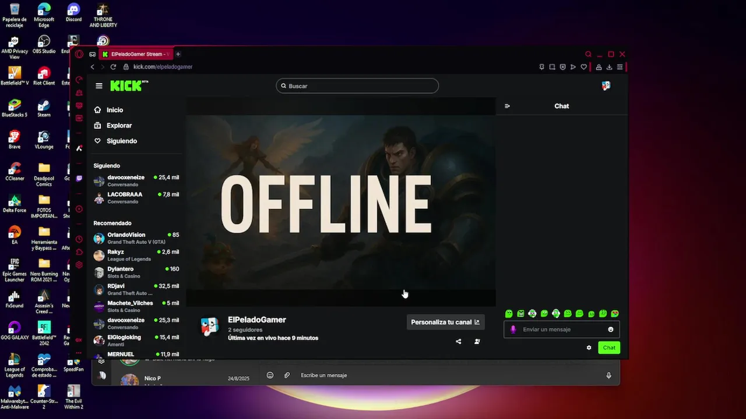Open the browser account profile icon

click(599, 67)
